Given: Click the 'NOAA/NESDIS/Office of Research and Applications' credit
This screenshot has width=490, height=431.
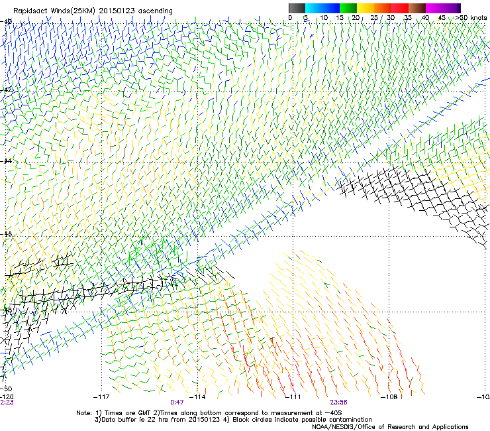Looking at the screenshot, I should (390, 426).
